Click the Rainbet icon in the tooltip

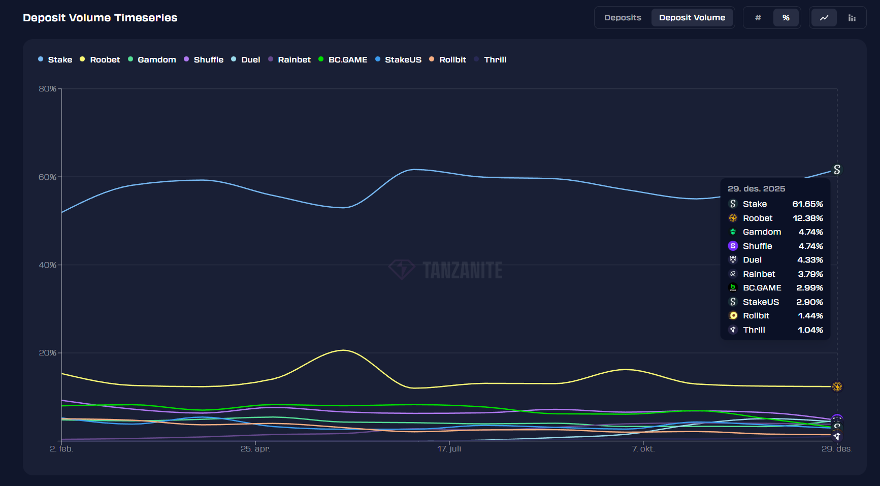pos(733,273)
